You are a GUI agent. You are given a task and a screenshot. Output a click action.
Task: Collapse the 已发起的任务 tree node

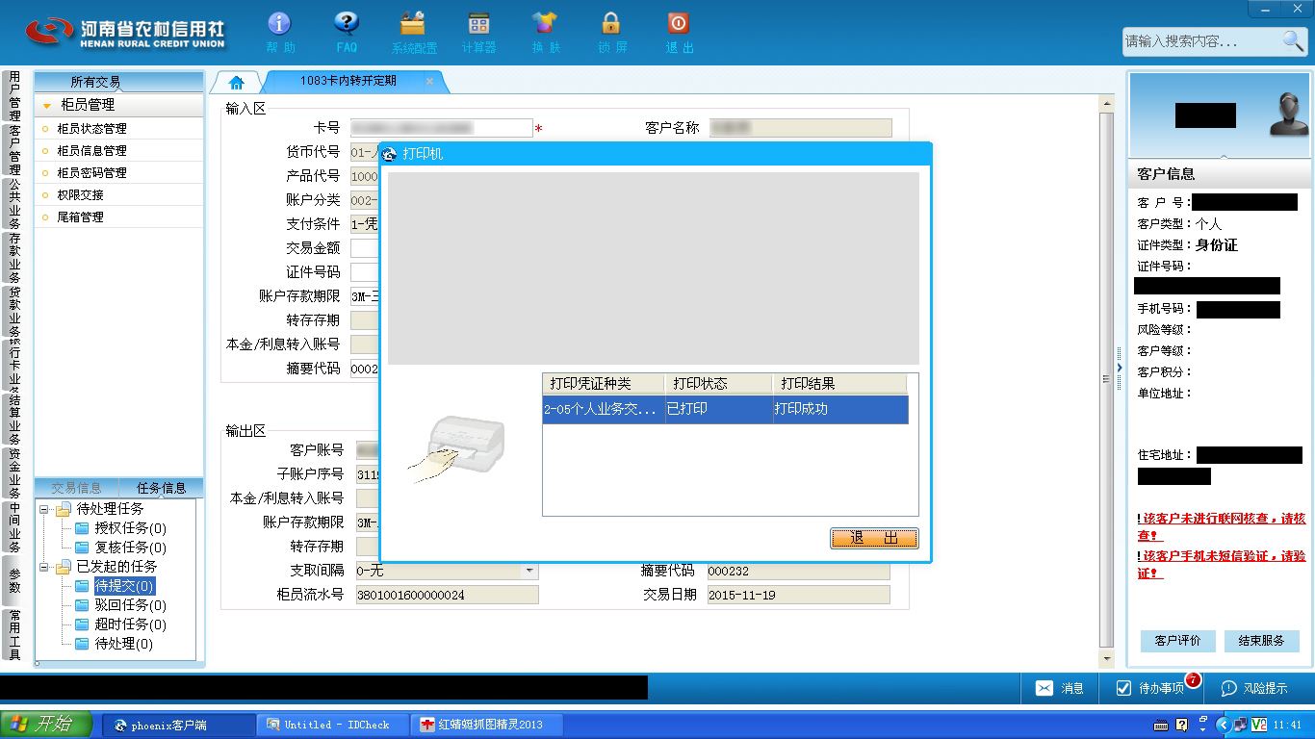click(x=43, y=567)
